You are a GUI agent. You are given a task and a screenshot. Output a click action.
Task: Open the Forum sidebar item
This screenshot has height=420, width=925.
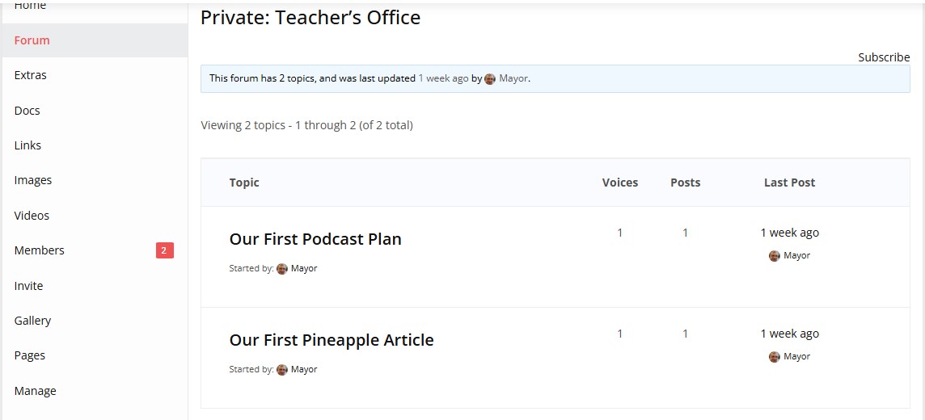32,40
